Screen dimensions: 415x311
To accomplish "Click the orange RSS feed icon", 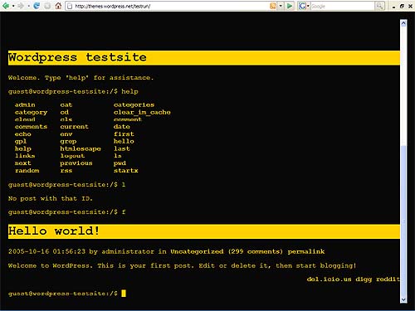I will [x=273, y=6].
